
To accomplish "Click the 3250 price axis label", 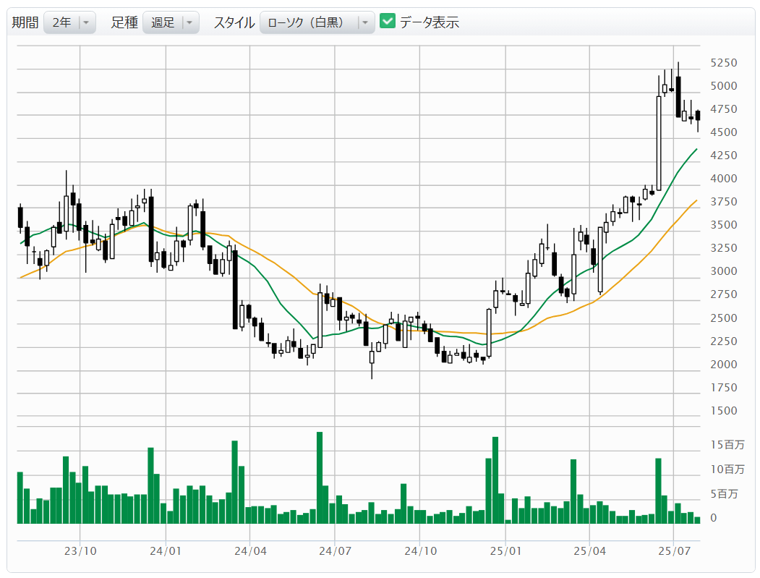I will click(x=724, y=248).
